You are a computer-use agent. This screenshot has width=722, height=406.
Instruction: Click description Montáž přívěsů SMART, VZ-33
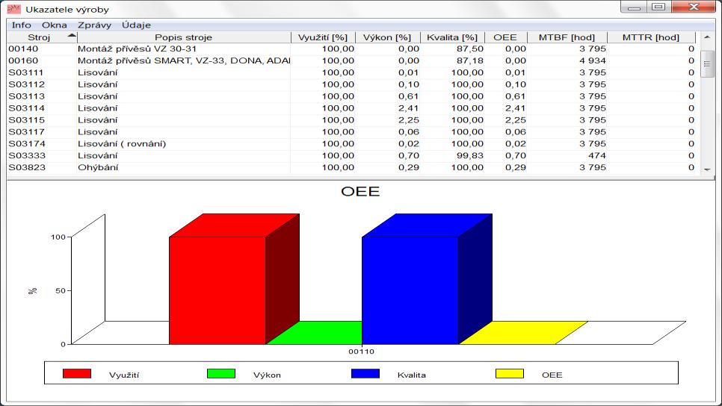click(x=184, y=60)
